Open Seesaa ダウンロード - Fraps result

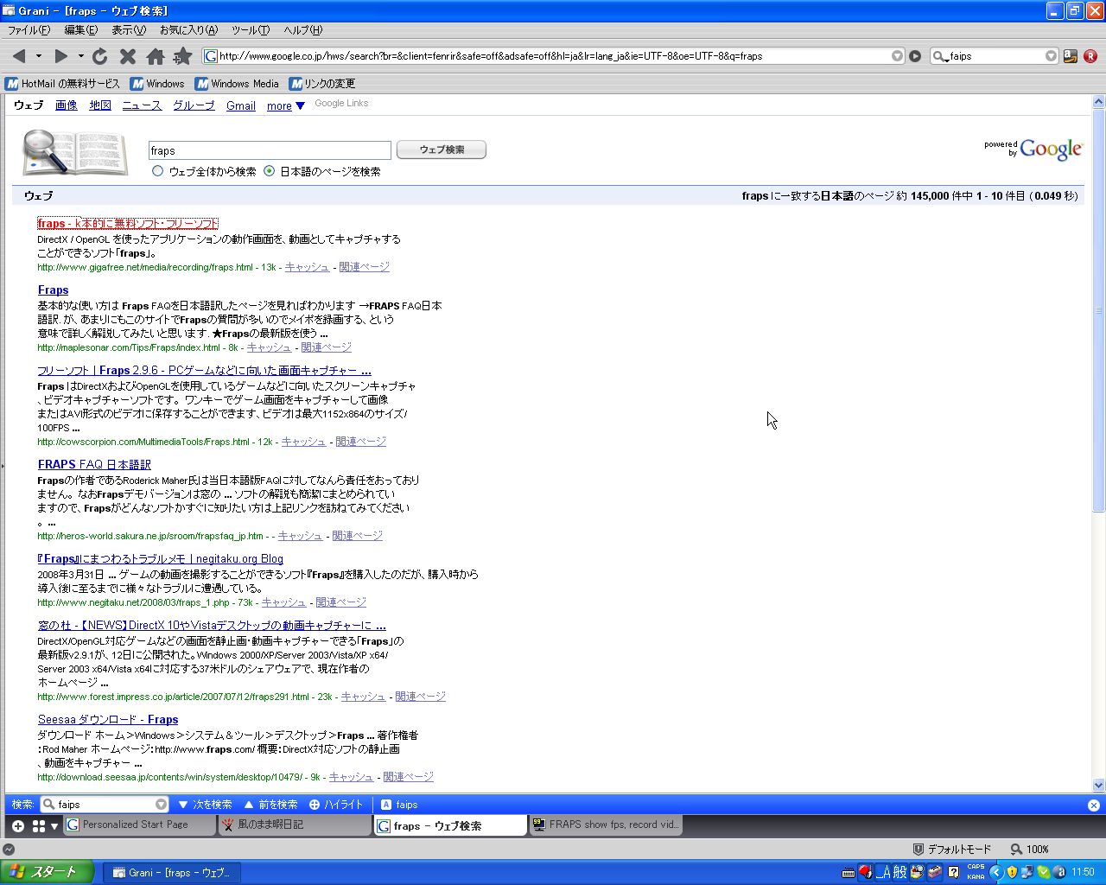coord(108,719)
